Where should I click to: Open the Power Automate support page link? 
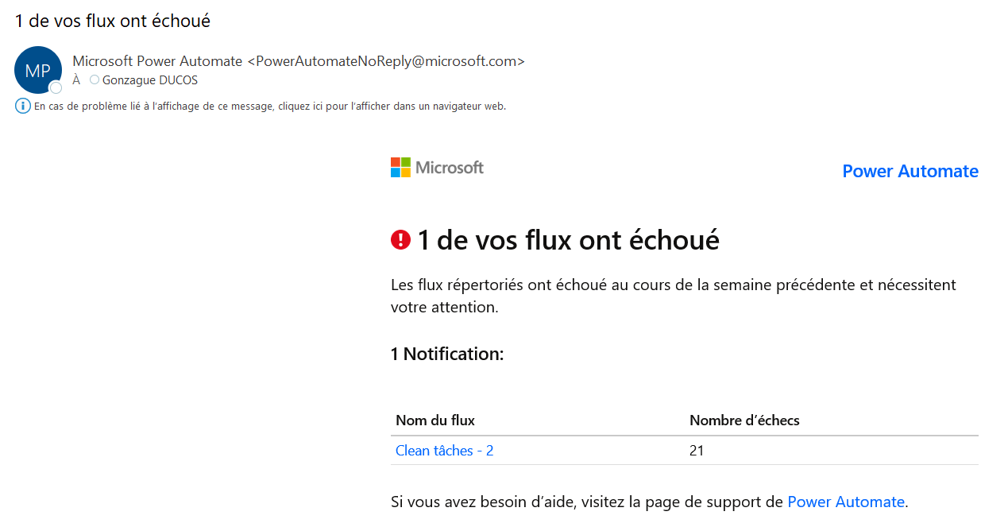pyautogui.click(x=846, y=502)
